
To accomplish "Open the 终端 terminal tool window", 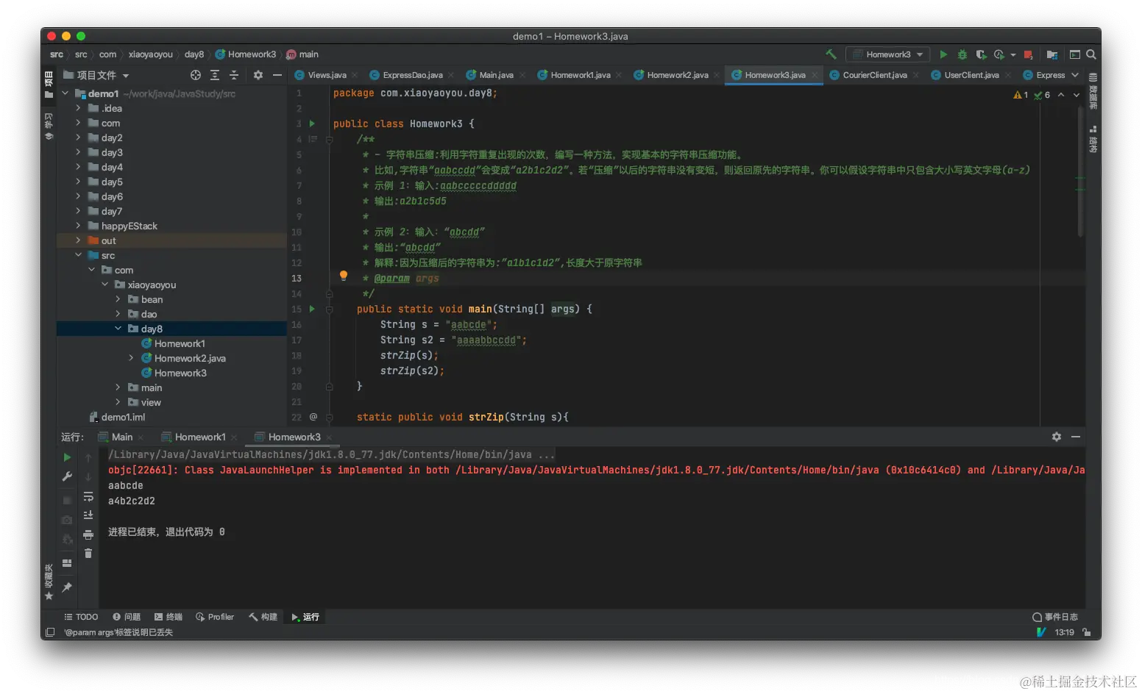I will 169,617.
